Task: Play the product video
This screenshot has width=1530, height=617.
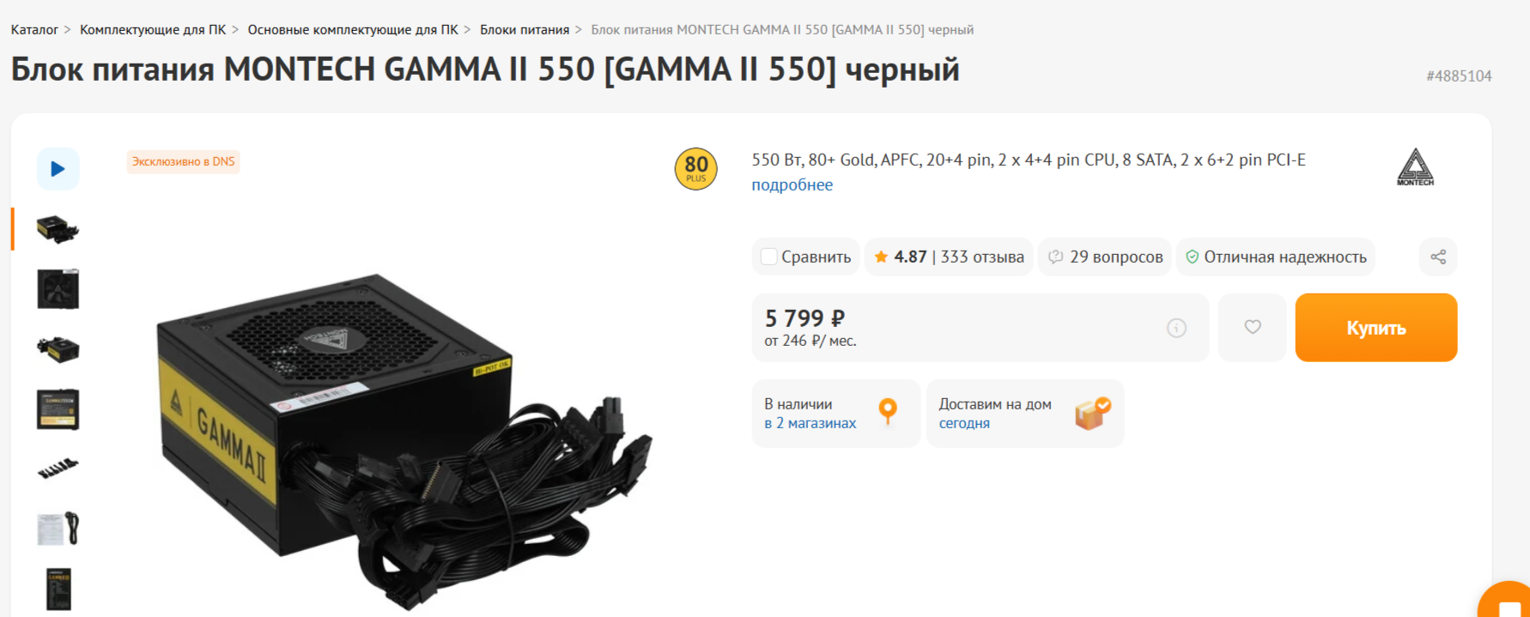Action: [58, 169]
